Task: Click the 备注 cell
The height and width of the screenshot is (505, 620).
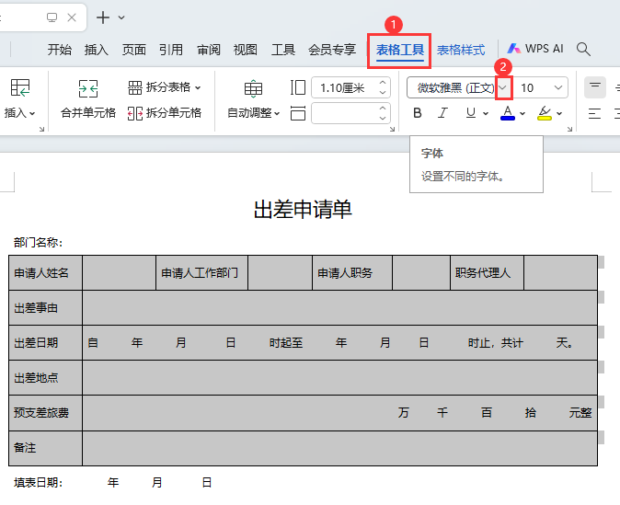Action: pos(45,448)
